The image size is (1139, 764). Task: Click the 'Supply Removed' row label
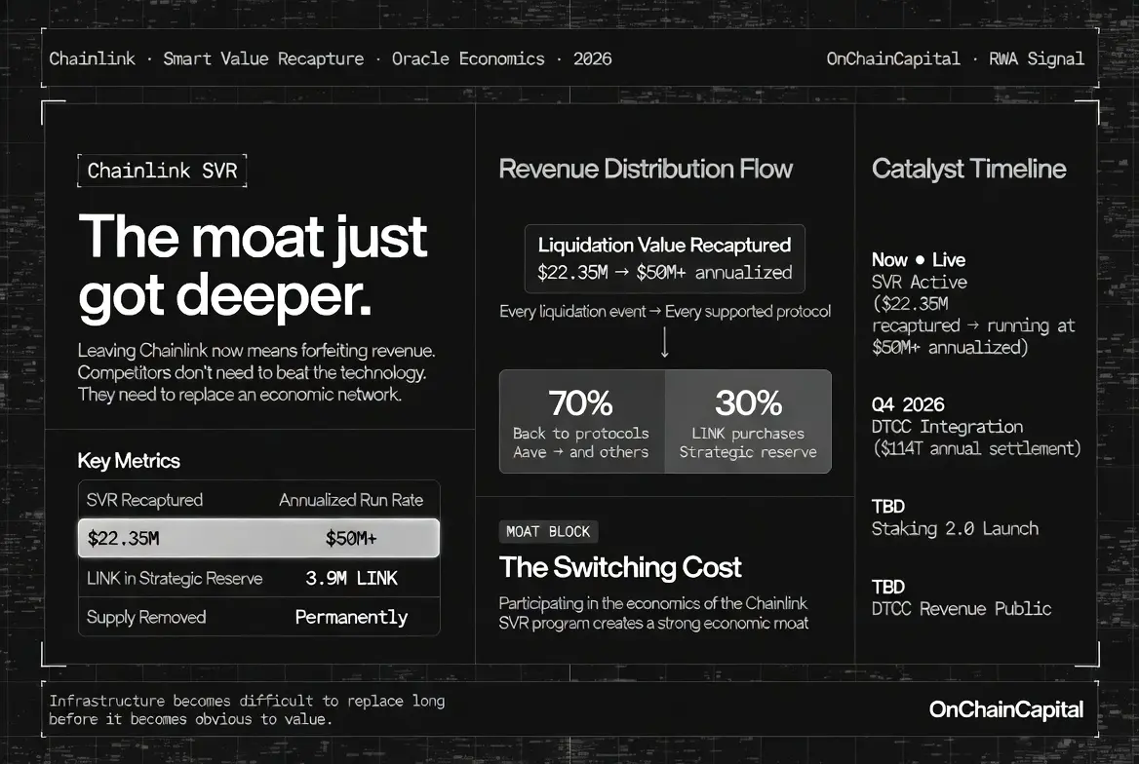tap(146, 617)
